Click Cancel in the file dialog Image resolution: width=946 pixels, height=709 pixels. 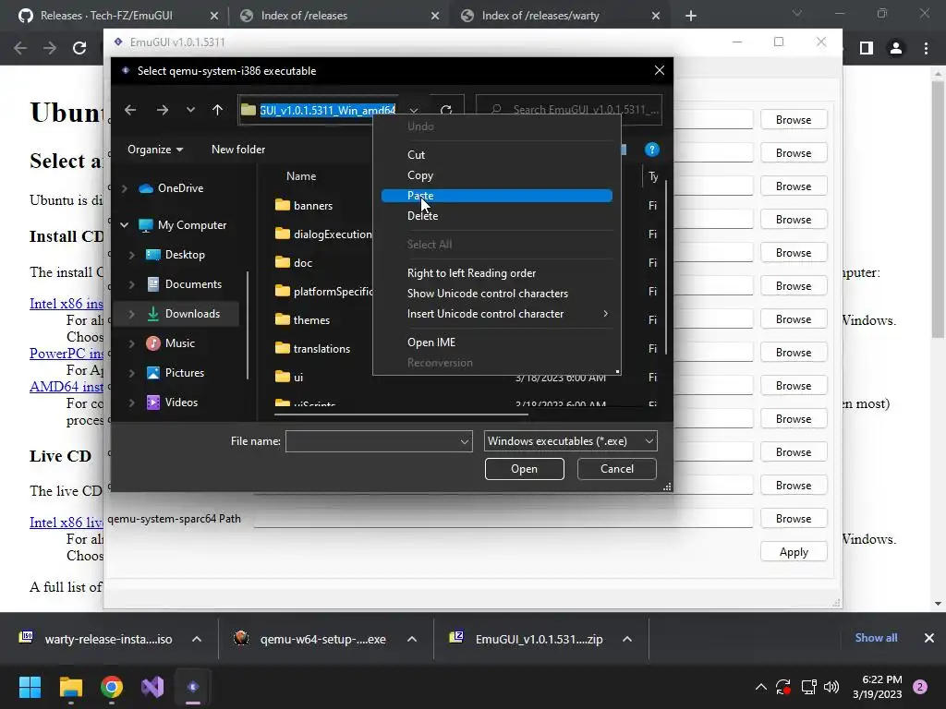point(616,469)
